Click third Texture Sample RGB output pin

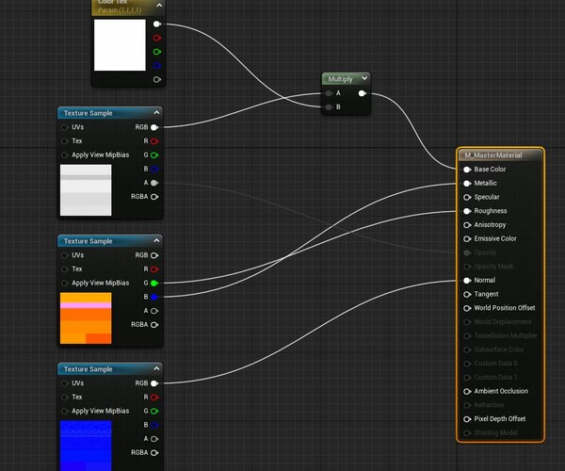click(154, 383)
